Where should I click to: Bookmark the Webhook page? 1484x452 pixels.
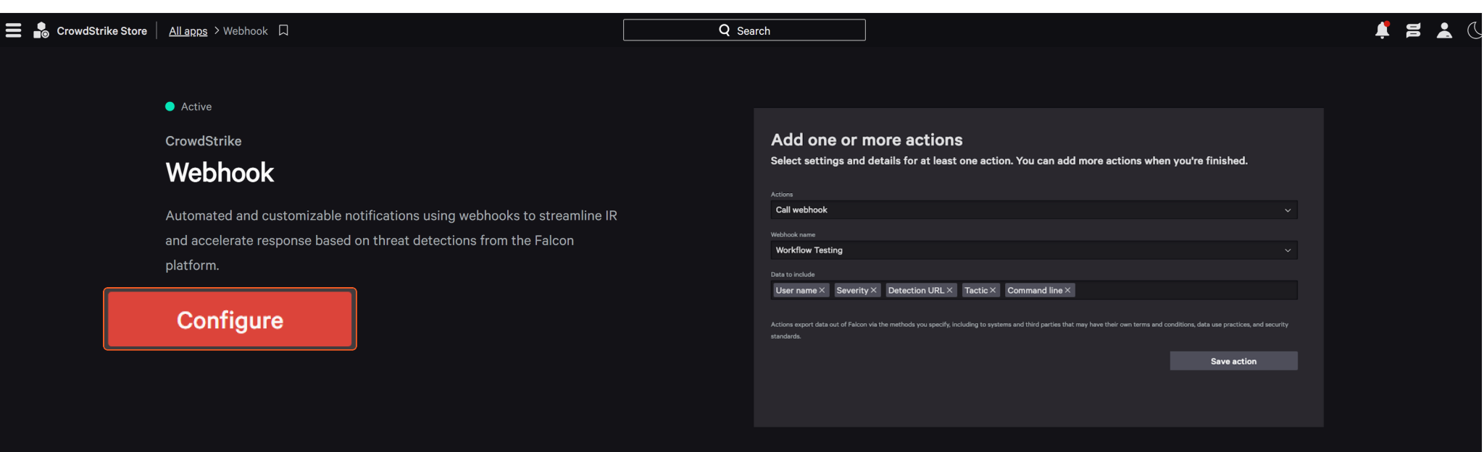[x=284, y=30]
